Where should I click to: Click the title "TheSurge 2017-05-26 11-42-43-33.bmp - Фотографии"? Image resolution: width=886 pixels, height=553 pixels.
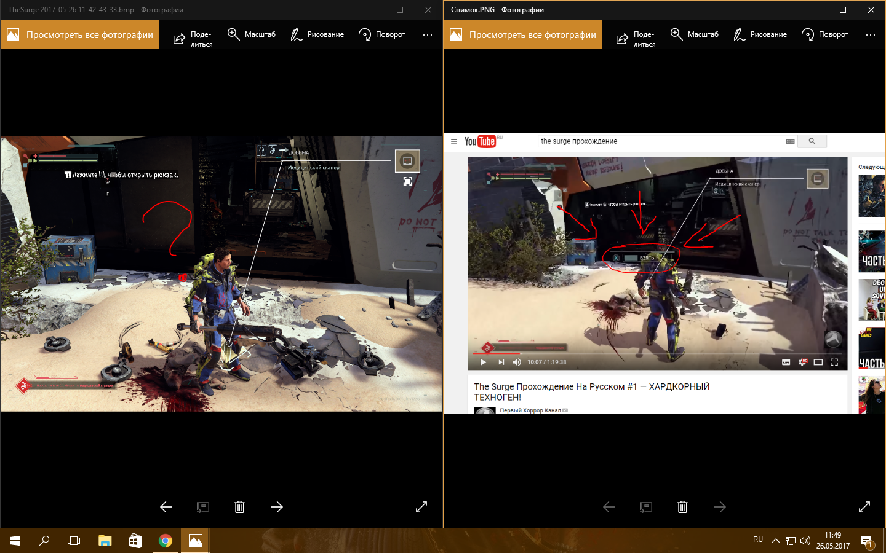click(95, 10)
